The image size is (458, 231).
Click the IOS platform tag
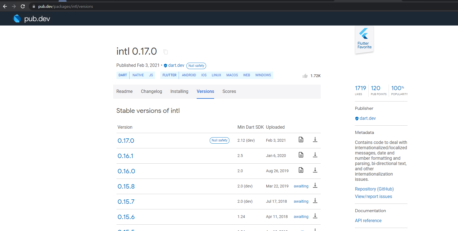204,75
